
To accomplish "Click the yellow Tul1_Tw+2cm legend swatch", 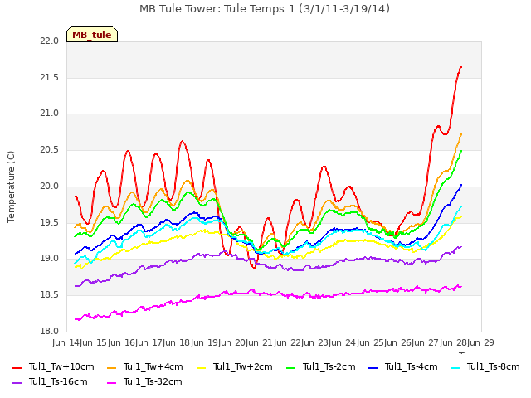I will (201, 367).
